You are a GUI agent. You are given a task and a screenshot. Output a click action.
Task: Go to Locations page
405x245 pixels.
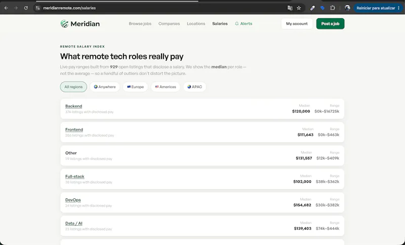click(x=196, y=24)
